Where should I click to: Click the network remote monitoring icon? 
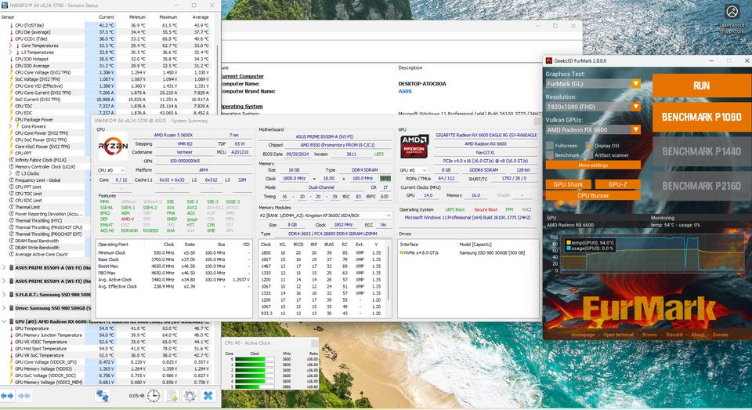103,395
